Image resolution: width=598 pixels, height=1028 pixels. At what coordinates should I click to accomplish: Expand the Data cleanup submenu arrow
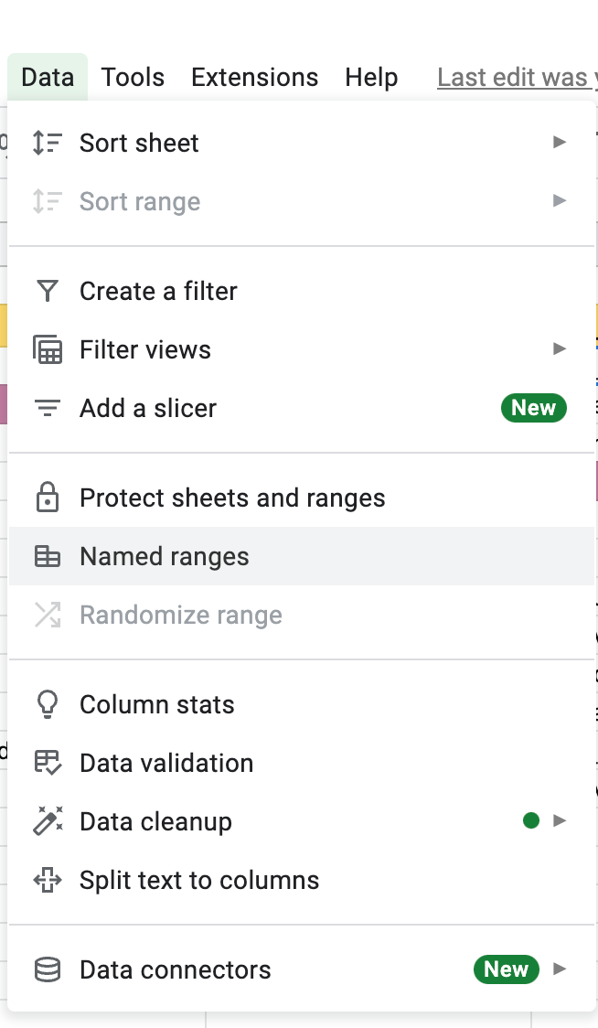point(560,821)
